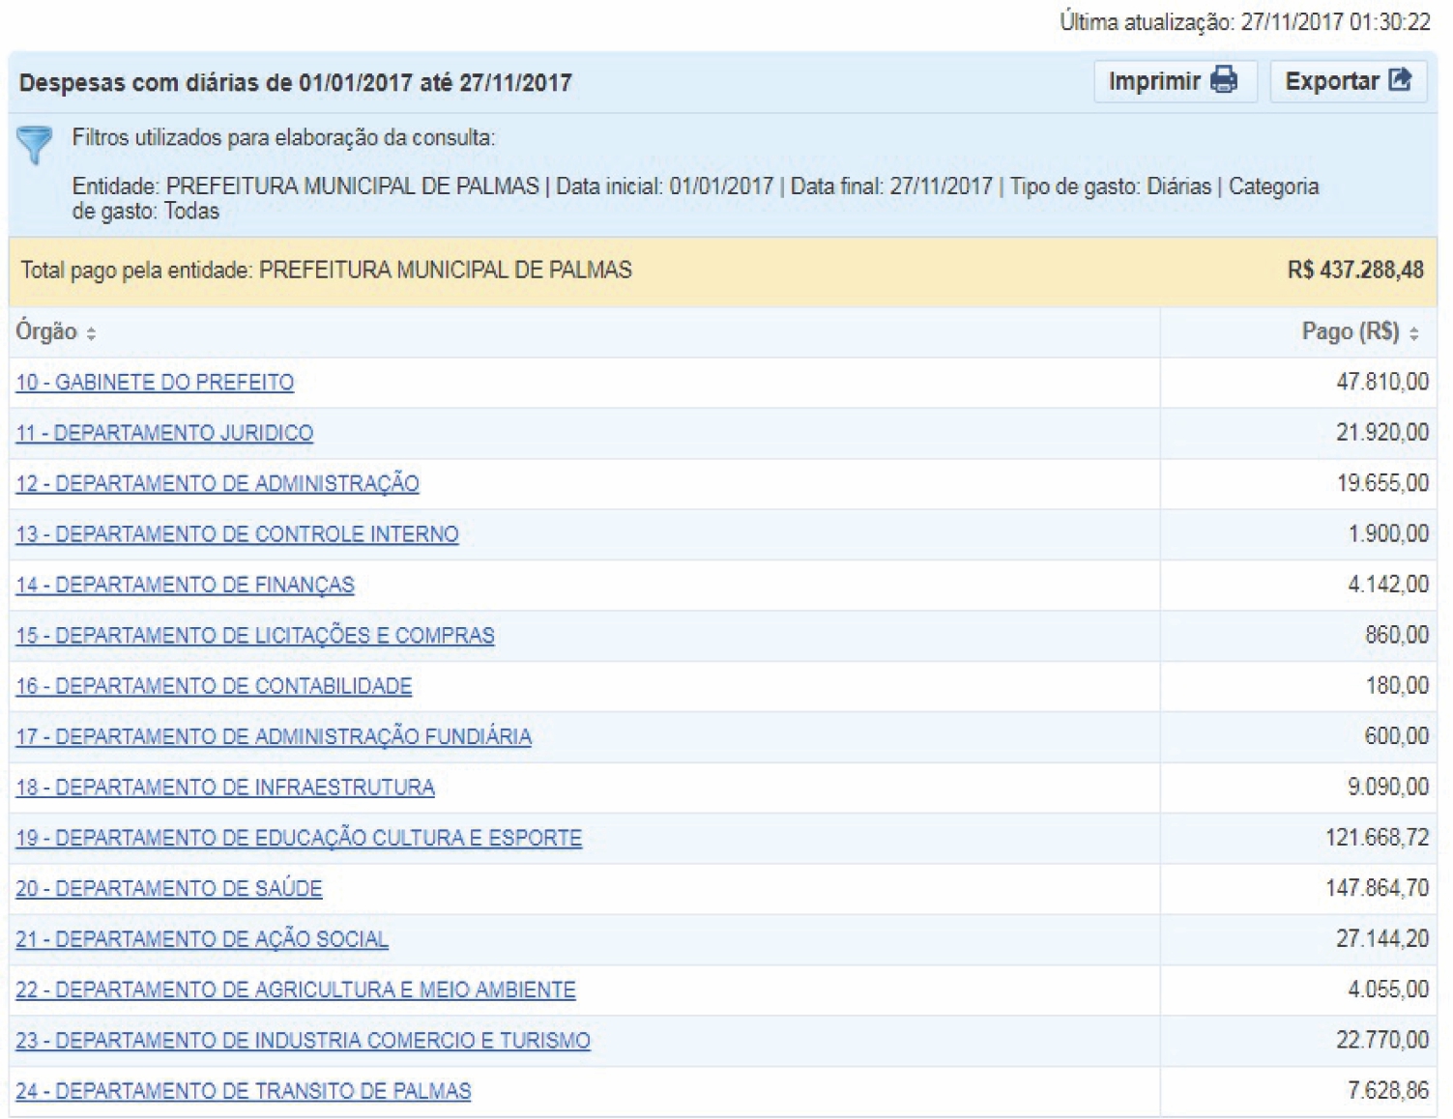Open 14 - Departamento de Finanças link
The image size is (1453, 1119).
point(185,585)
